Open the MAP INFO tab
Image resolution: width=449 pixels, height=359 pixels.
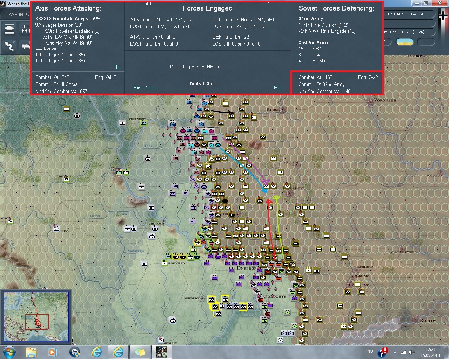click(x=18, y=14)
